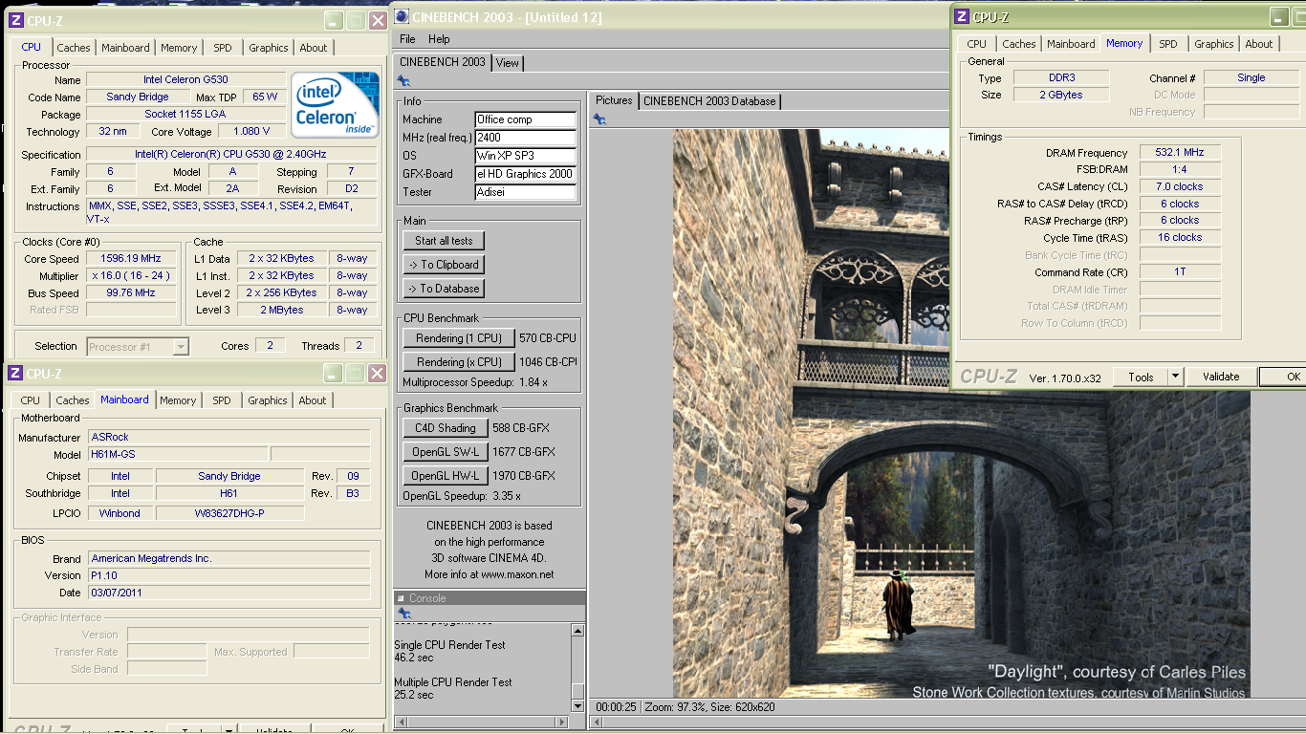Click pin icon in Pictures panel

(x=599, y=119)
